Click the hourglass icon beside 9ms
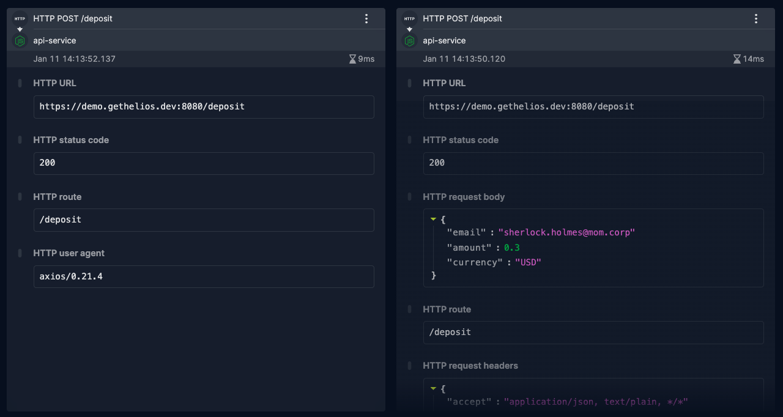 click(x=352, y=59)
